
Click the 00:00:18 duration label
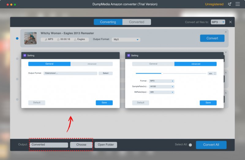[65, 39]
